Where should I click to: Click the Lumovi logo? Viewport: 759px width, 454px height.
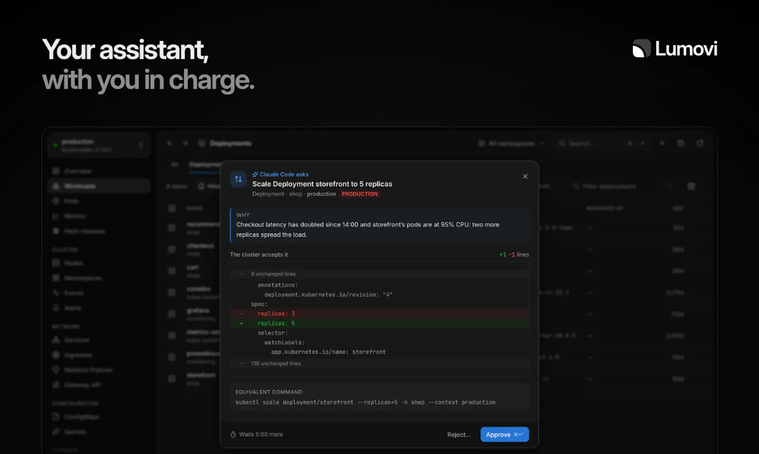click(x=675, y=48)
